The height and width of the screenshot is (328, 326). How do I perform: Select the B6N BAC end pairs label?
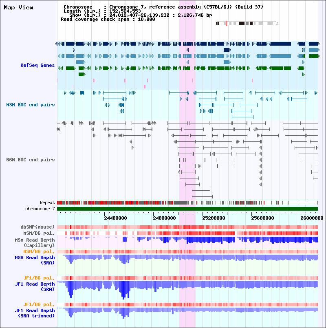30,160
